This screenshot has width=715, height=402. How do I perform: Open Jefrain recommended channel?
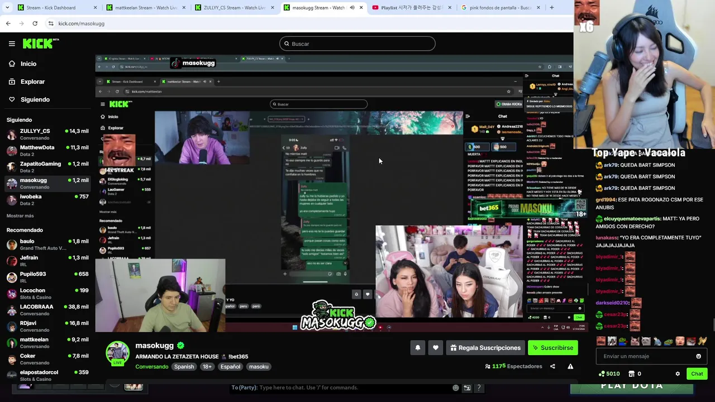tap(47, 260)
